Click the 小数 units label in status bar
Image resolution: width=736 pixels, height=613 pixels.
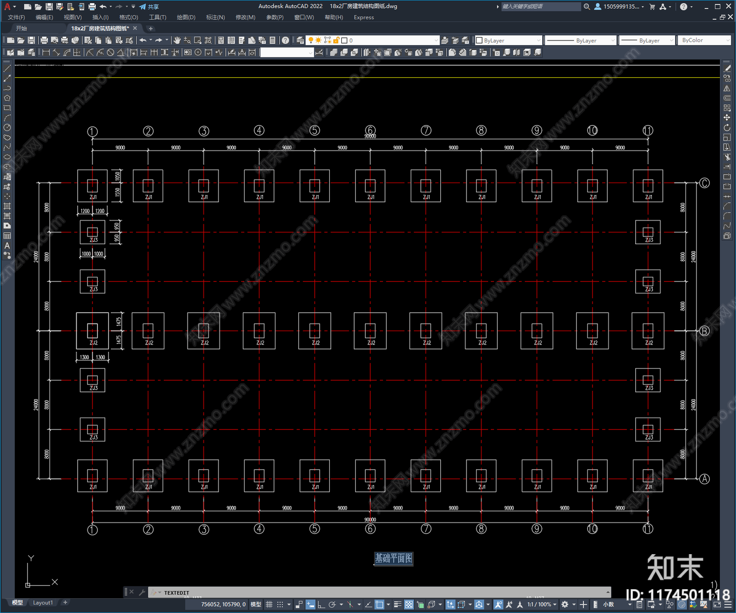609,604
